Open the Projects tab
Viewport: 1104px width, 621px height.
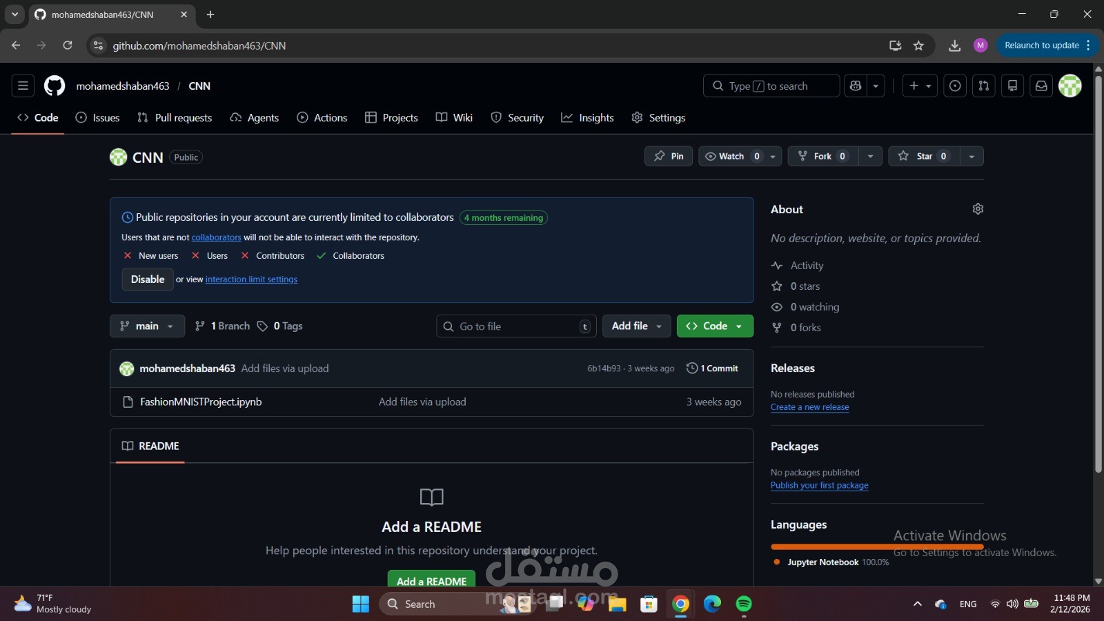coord(391,117)
